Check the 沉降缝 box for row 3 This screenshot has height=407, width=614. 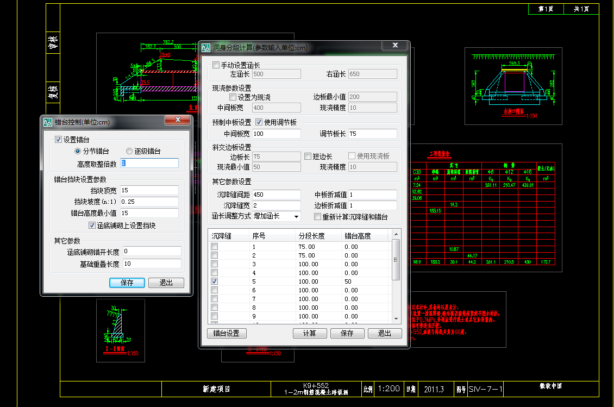coord(214,264)
